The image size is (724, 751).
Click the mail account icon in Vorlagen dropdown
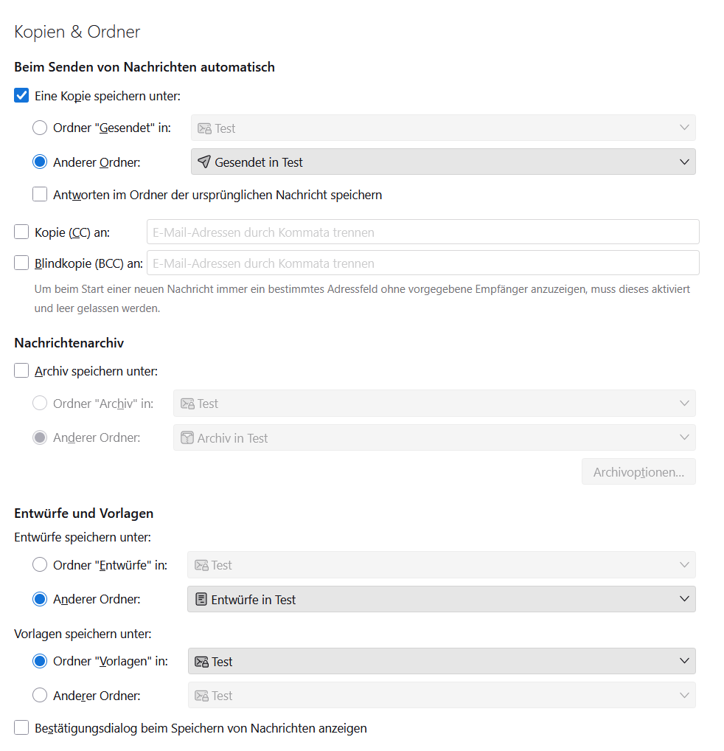point(201,662)
